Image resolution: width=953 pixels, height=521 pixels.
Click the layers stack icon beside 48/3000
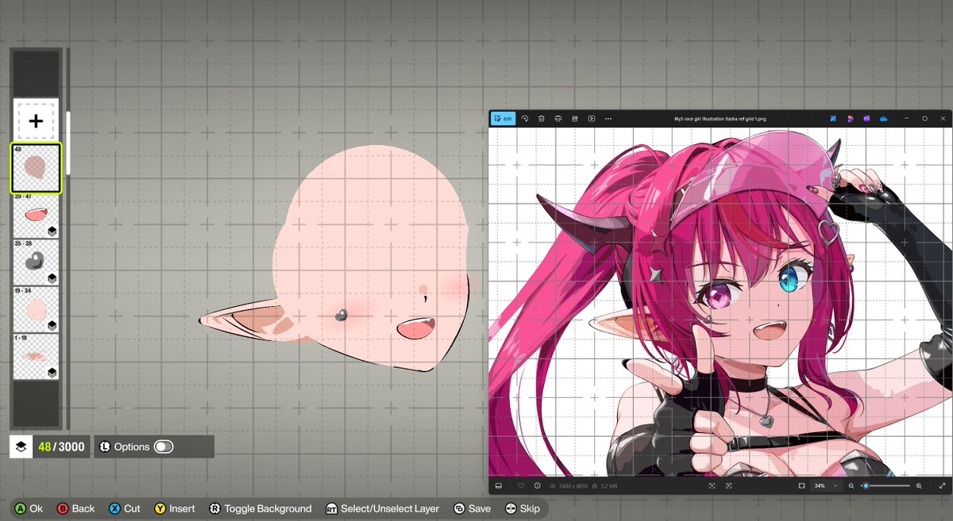pyautogui.click(x=21, y=446)
